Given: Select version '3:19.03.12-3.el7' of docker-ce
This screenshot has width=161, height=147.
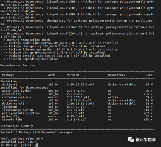Looking at the screenshot, I should click(x=81, y=84).
